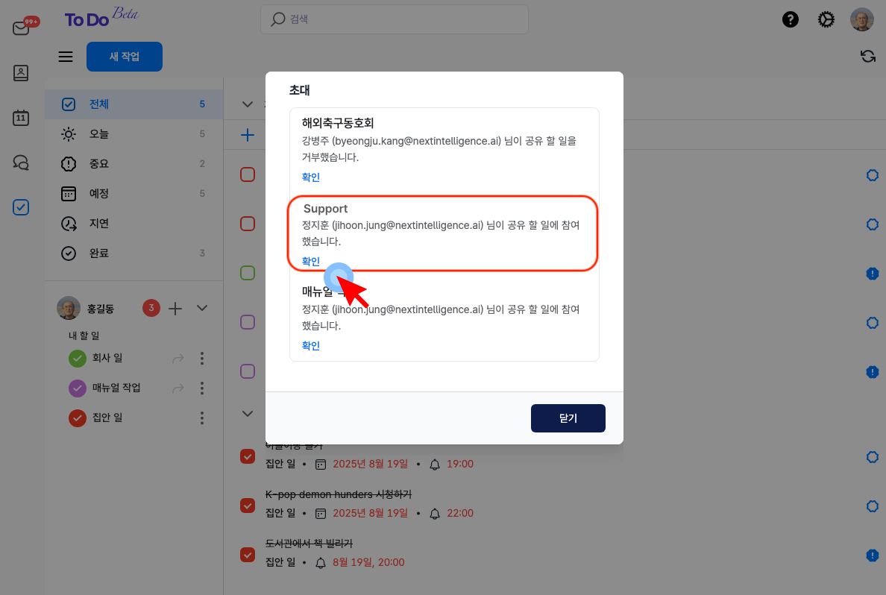Open the contacts icon in left rail

tap(21, 73)
